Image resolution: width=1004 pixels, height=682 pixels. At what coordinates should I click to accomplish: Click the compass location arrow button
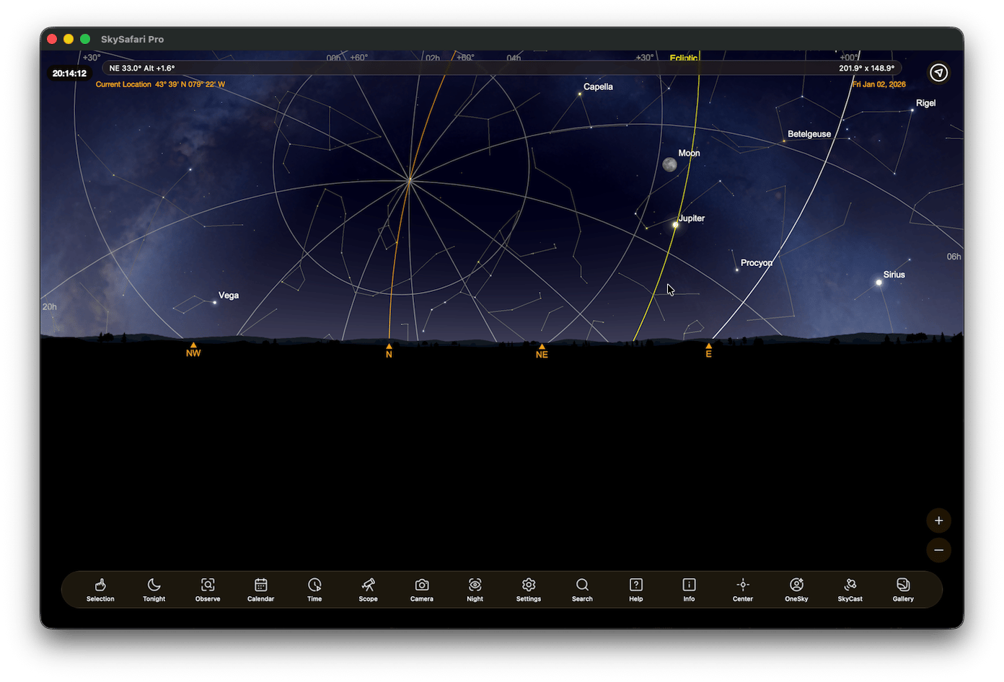(939, 73)
